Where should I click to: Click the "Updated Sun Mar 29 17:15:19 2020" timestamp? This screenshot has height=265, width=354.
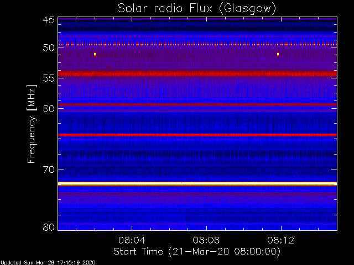[x=48, y=263]
